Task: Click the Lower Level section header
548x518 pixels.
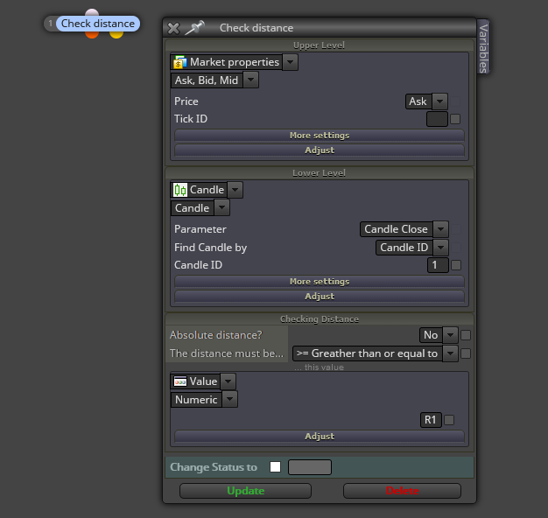Action: (320, 173)
